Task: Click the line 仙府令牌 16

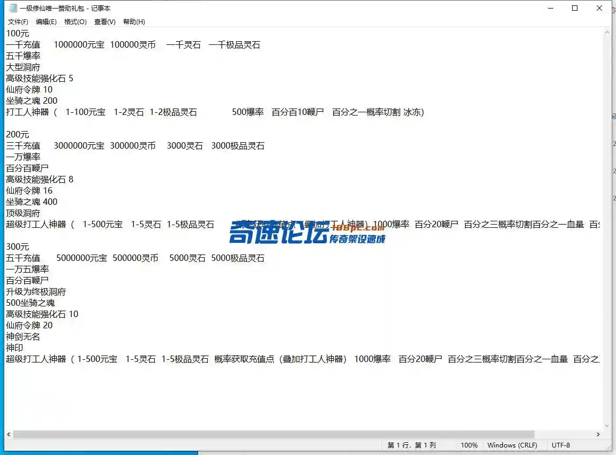Action: (x=29, y=191)
